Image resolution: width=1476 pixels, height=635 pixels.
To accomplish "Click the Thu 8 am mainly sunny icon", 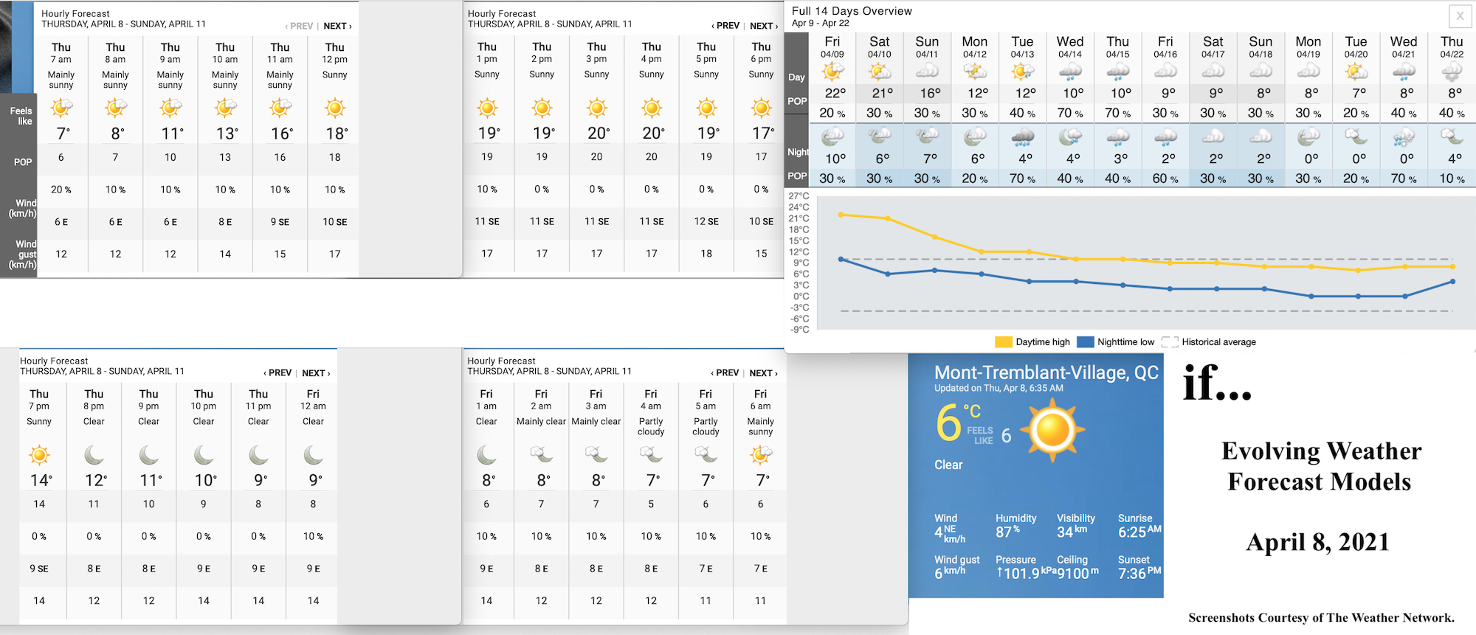I will (116, 108).
